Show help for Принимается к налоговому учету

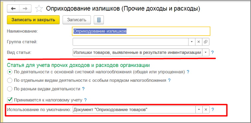[86, 100]
